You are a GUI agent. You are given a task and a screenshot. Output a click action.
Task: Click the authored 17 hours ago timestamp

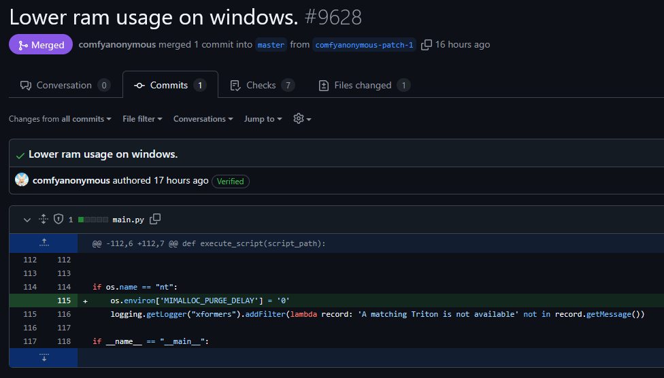point(181,180)
